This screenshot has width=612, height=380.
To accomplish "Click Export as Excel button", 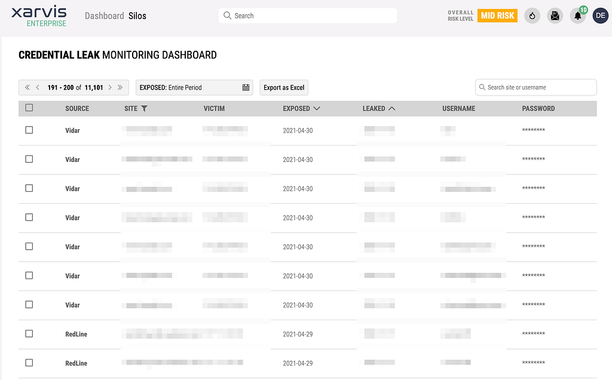I will [x=284, y=87].
